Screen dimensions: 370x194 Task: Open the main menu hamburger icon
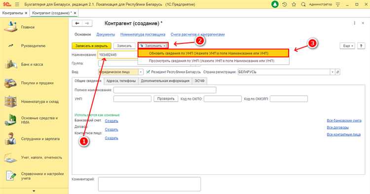(x=17, y=4)
